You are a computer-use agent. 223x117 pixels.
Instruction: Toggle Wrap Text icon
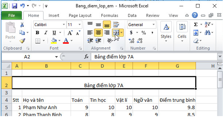116,25
